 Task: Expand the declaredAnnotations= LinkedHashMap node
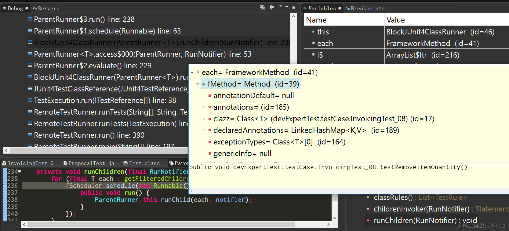(204, 130)
